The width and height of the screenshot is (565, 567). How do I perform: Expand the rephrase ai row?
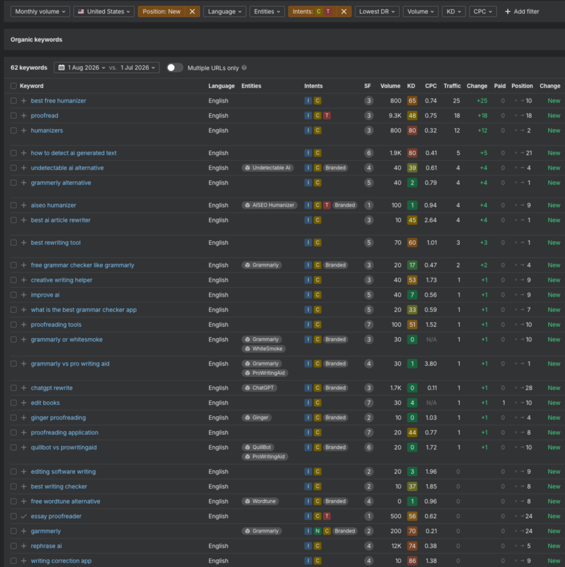(24, 545)
